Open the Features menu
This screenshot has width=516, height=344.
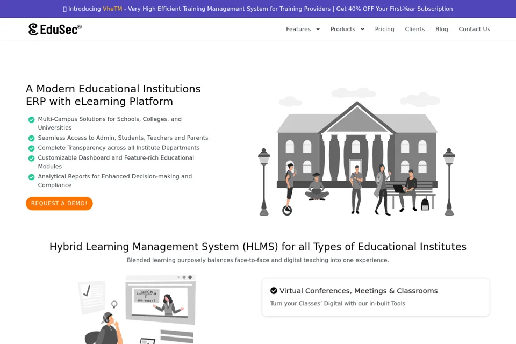coord(298,30)
